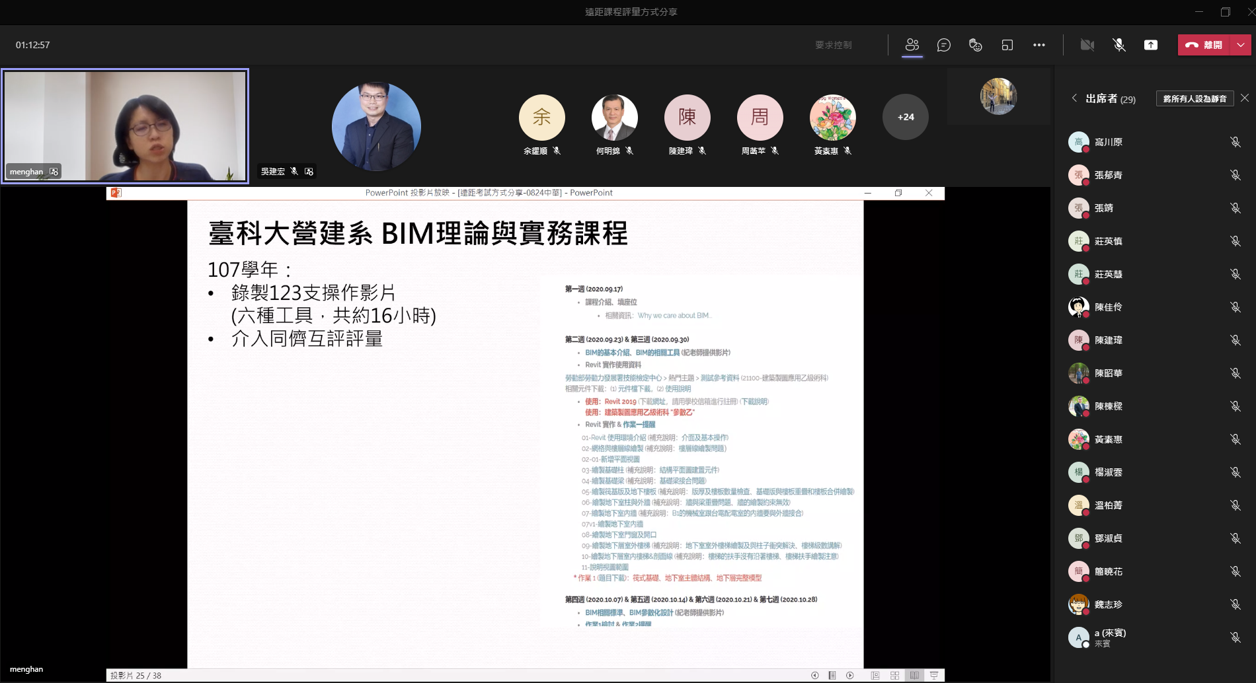This screenshot has width=1256, height=683.
Task: Switch to Slide Sorter view
Action: tap(894, 675)
